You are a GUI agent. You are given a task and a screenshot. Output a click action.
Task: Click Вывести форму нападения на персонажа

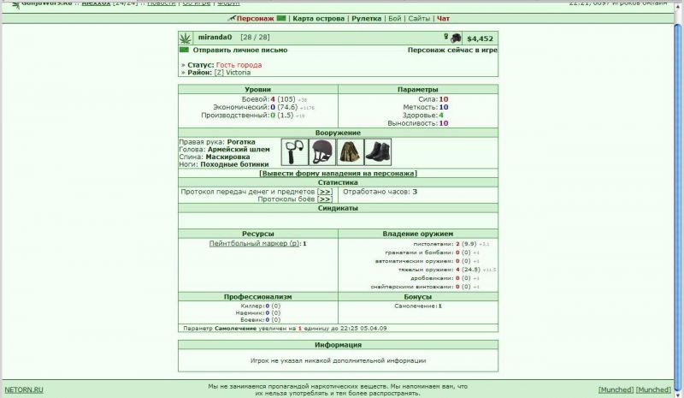pyautogui.click(x=338, y=174)
